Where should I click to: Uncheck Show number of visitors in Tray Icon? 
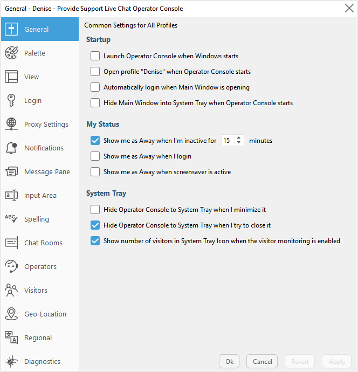click(95, 241)
